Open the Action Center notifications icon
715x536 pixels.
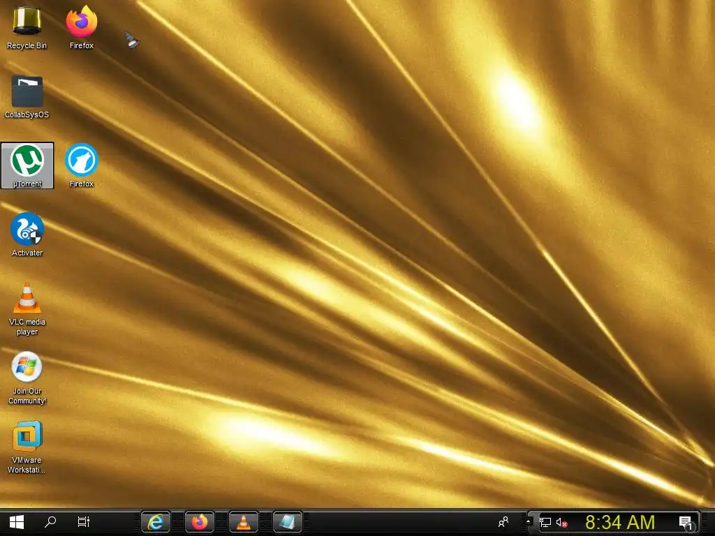686,523
